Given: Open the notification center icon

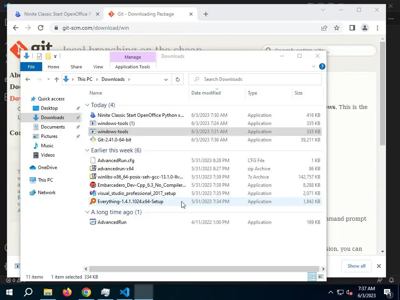Looking at the screenshot, I should tap(387, 292).
